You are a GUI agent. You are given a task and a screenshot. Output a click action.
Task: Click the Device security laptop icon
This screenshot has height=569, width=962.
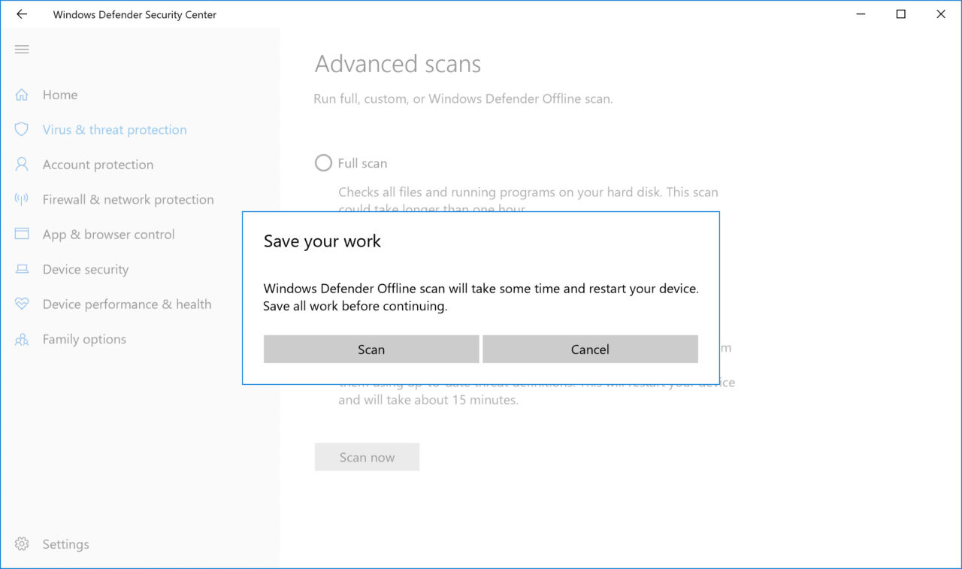(22, 269)
